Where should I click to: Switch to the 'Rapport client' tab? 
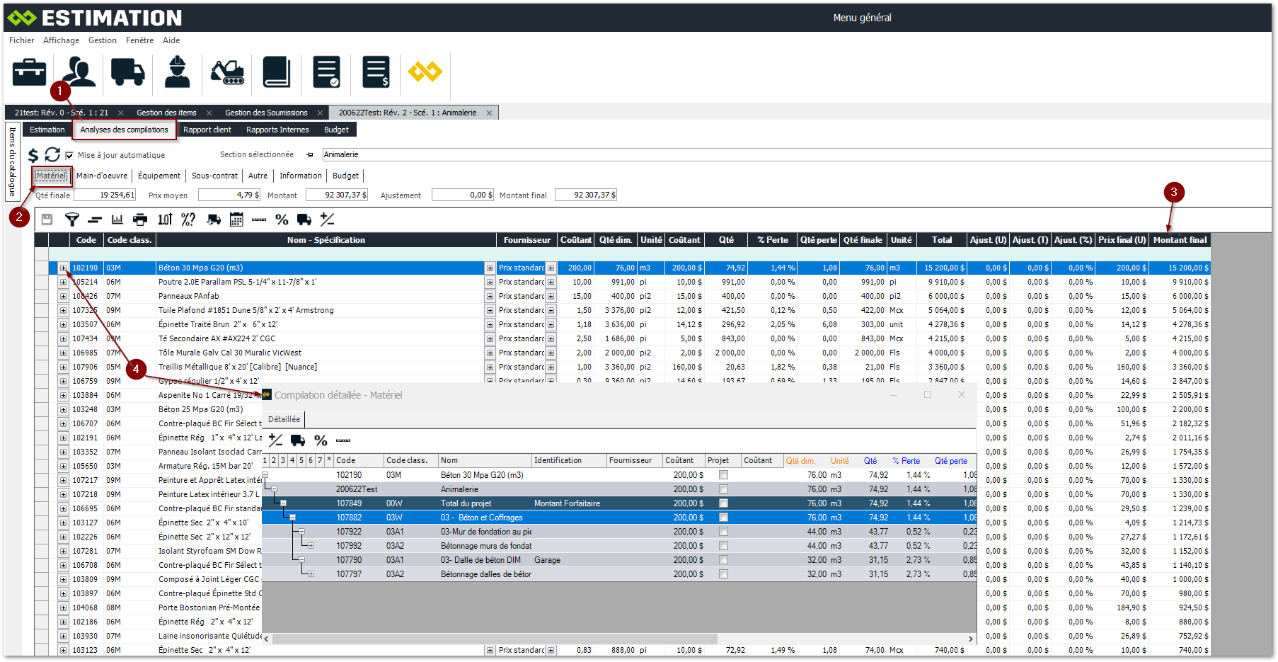[207, 130]
